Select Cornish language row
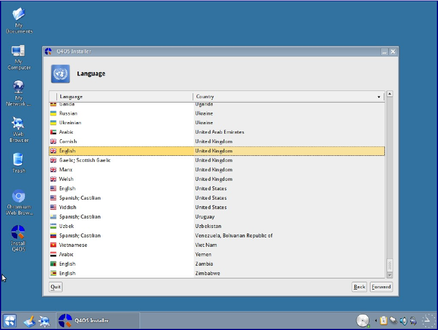Viewport: 438px width, 330px height. tap(217, 141)
